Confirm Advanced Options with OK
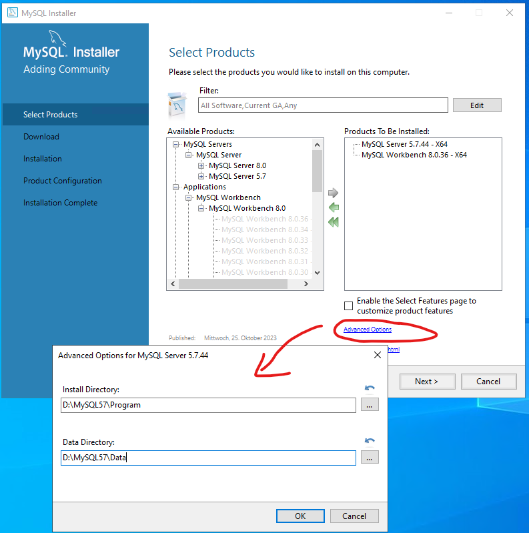 click(x=300, y=516)
